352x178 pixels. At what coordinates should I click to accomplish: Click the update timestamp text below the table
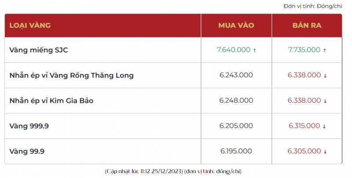[173, 171]
